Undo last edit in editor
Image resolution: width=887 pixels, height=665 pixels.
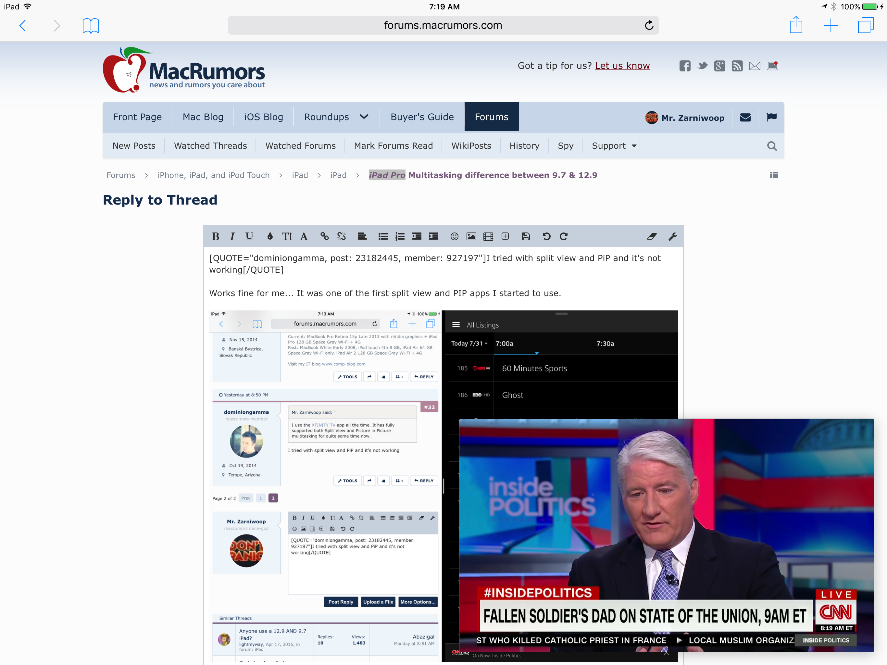tap(546, 236)
